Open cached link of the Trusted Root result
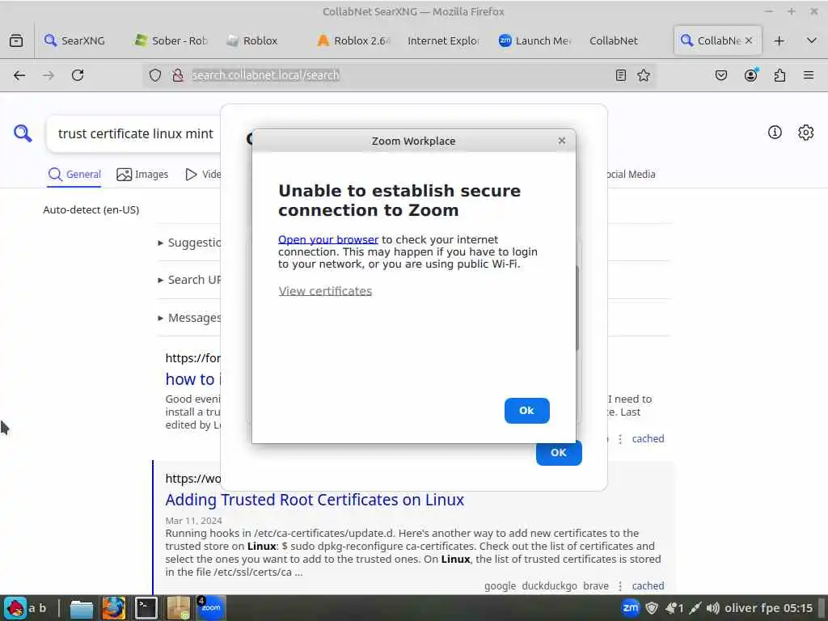This screenshot has width=828, height=621. tap(648, 586)
